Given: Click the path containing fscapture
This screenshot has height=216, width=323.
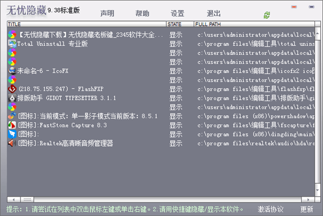Looking at the screenshot, I should (x=256, y=125).
